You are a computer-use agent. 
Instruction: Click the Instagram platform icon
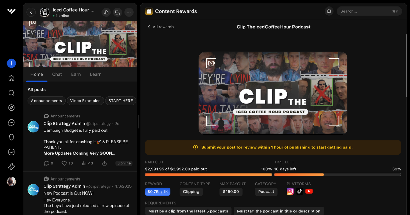point(290,191)
